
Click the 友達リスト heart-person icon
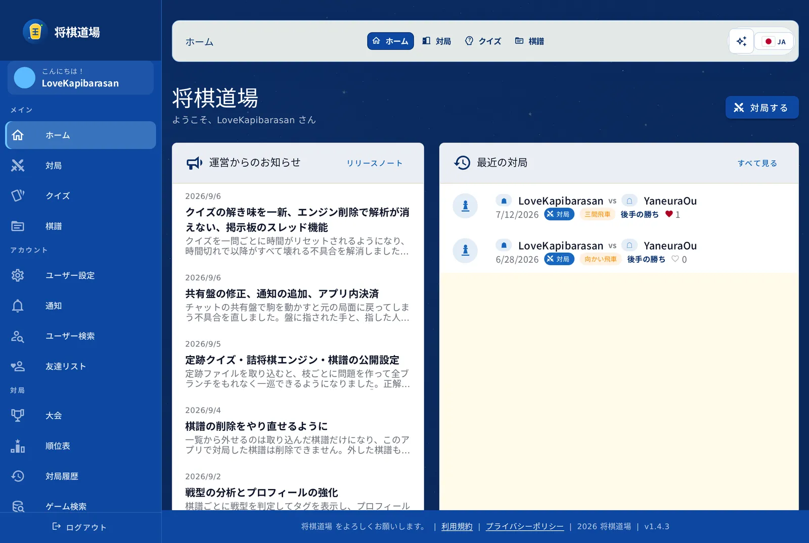click(18, 366)
